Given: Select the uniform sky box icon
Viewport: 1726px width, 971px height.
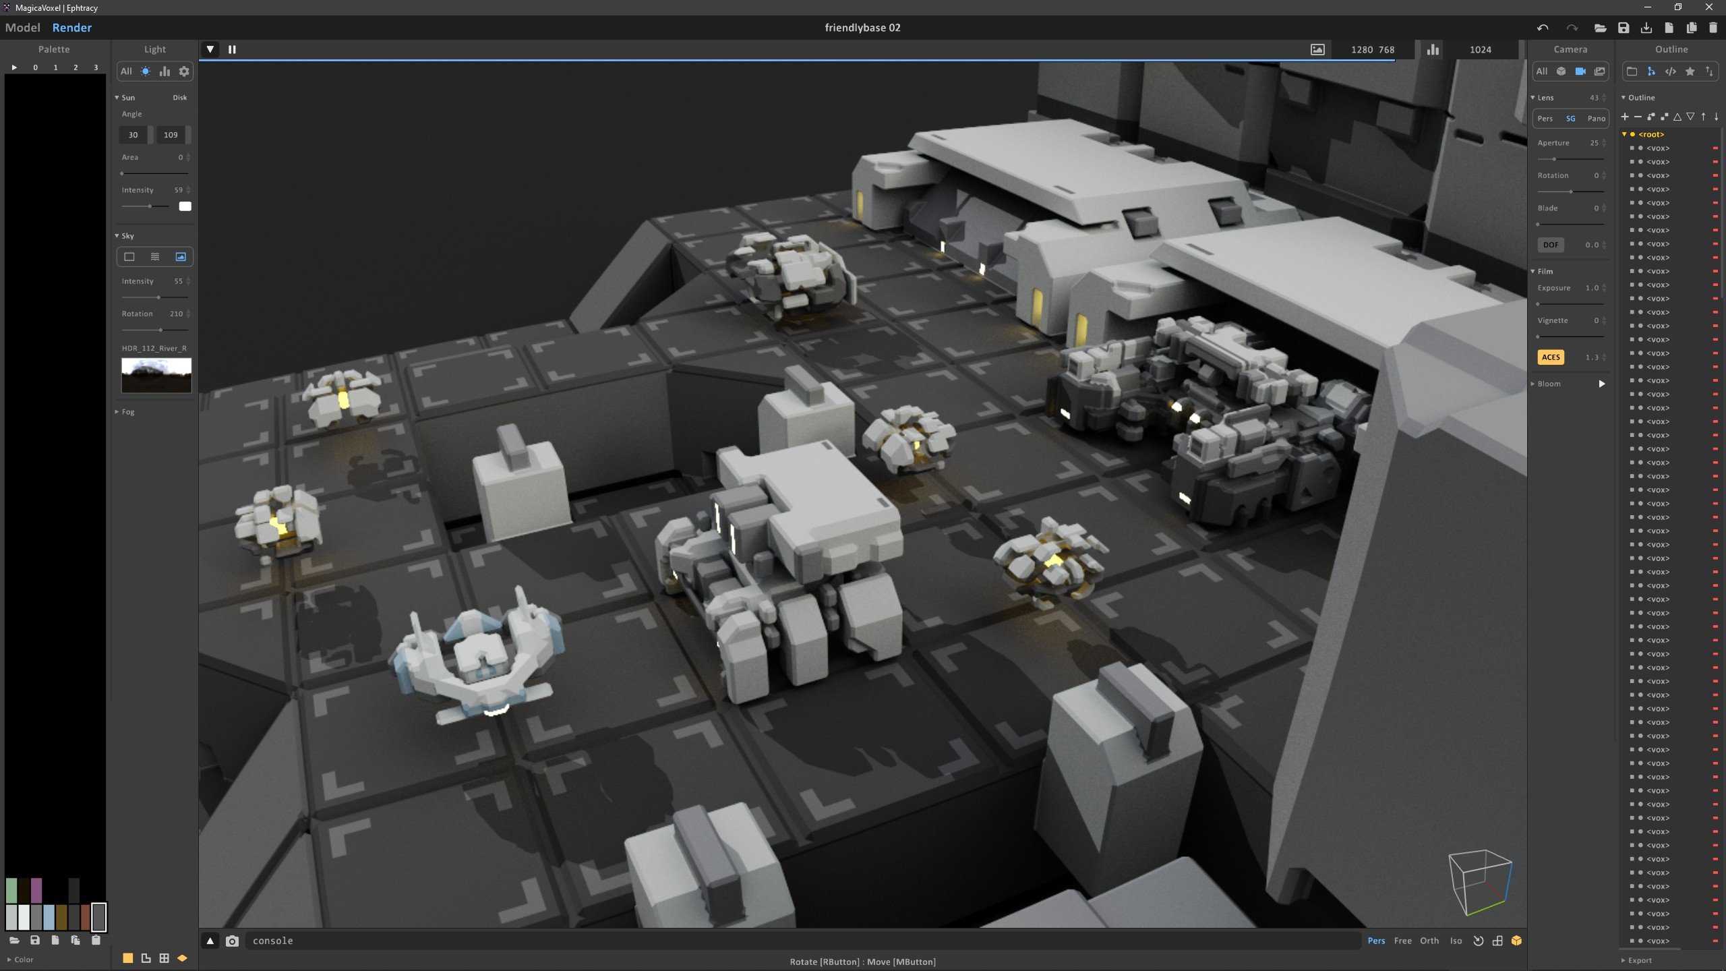Looking at the screenshot, I should [129, 257].
